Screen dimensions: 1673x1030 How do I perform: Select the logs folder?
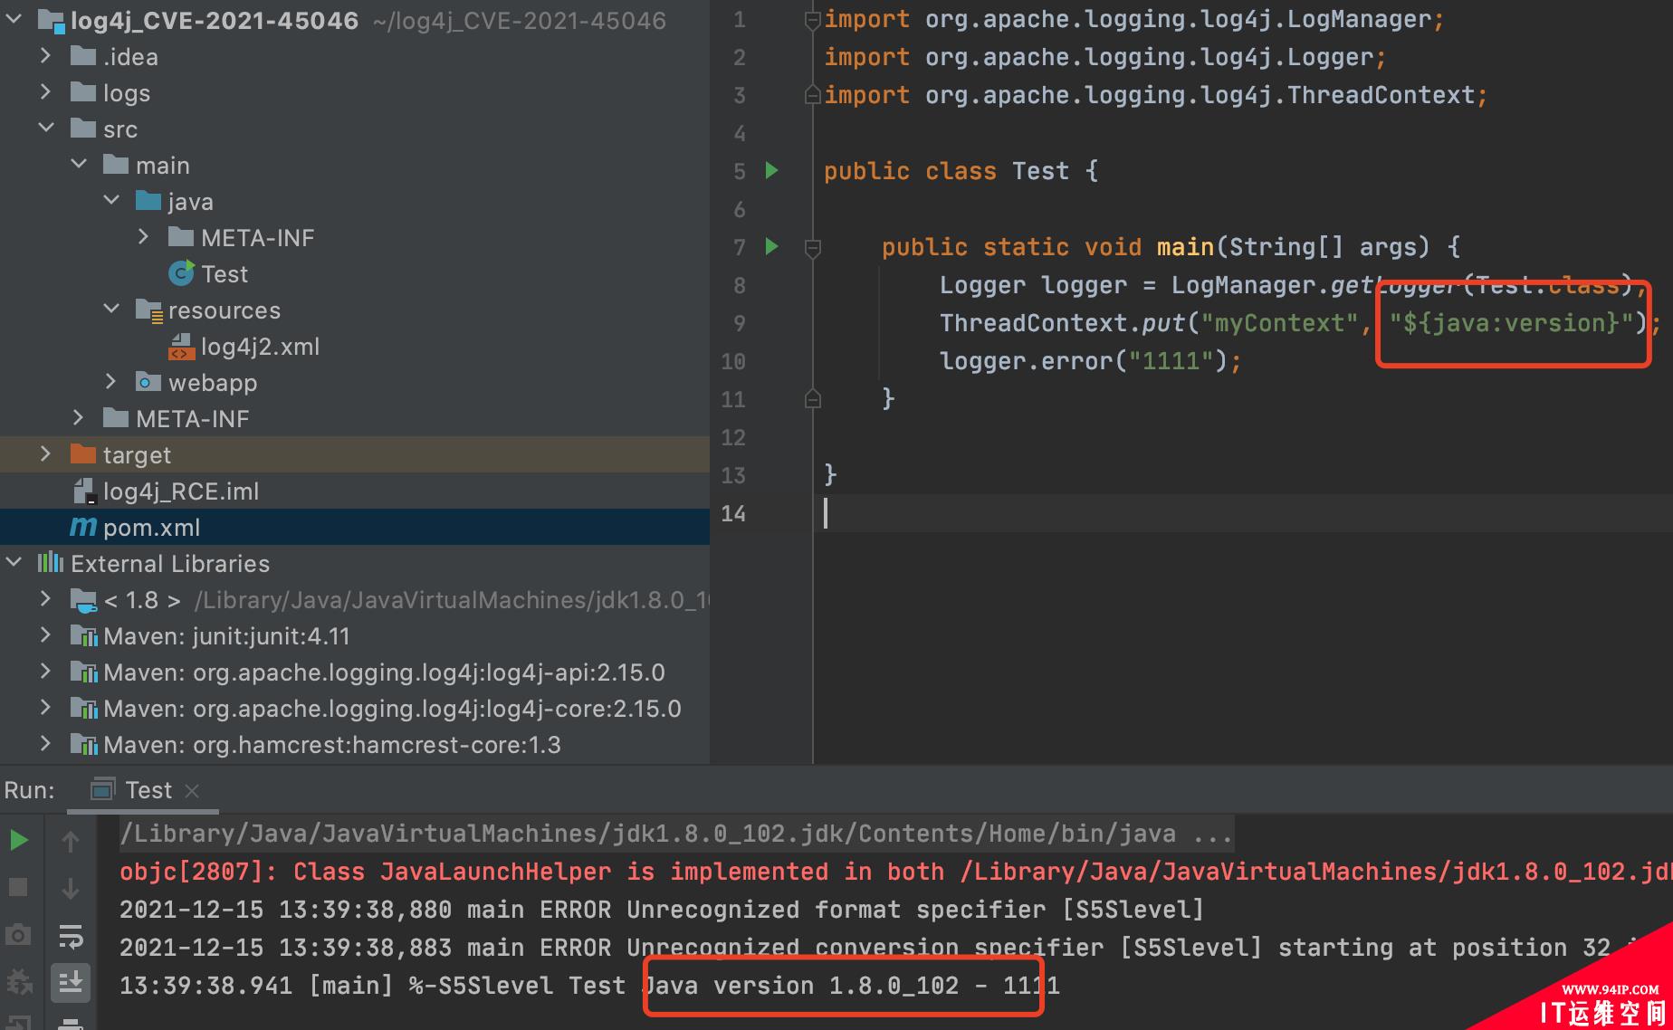pos(126,93)
